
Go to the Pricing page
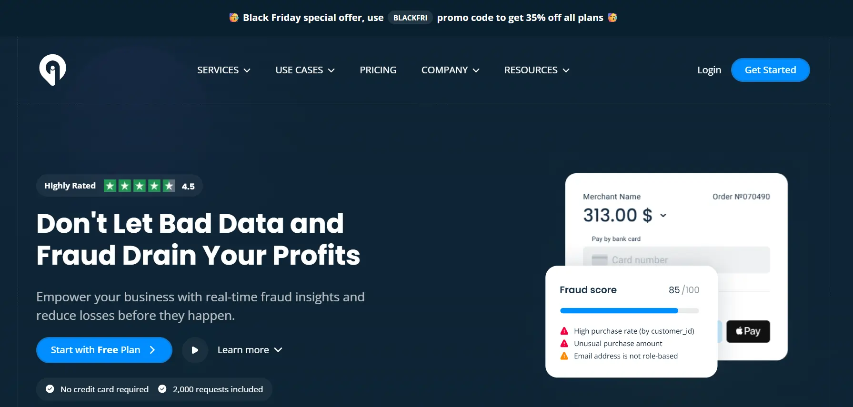[378, 70]
